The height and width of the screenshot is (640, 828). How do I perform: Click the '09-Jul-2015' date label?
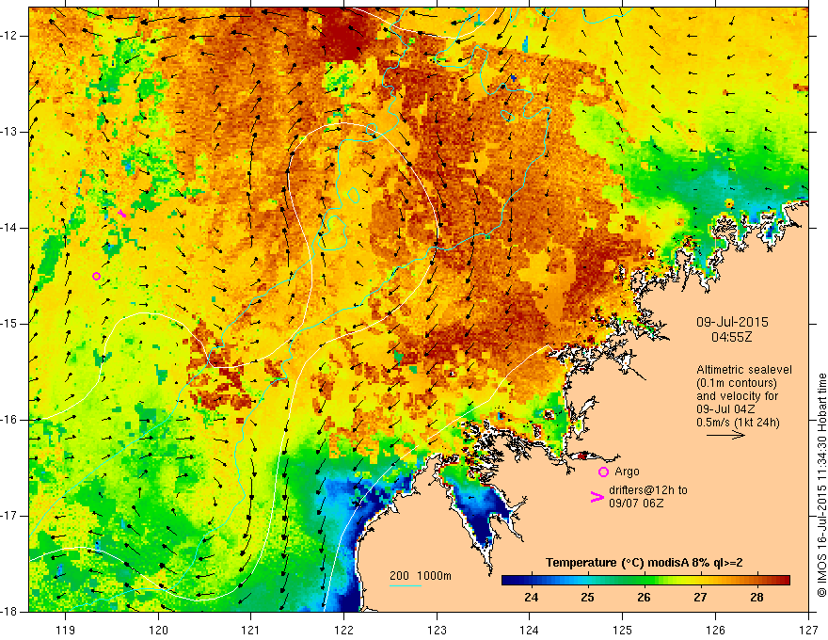click(732, 322)
